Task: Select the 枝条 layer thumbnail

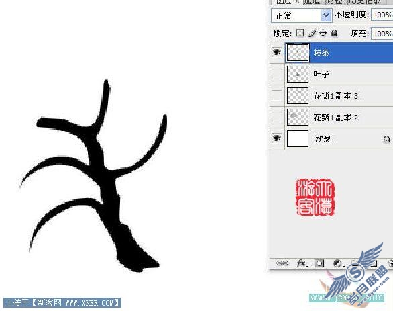Action: [x=298, y=52]
